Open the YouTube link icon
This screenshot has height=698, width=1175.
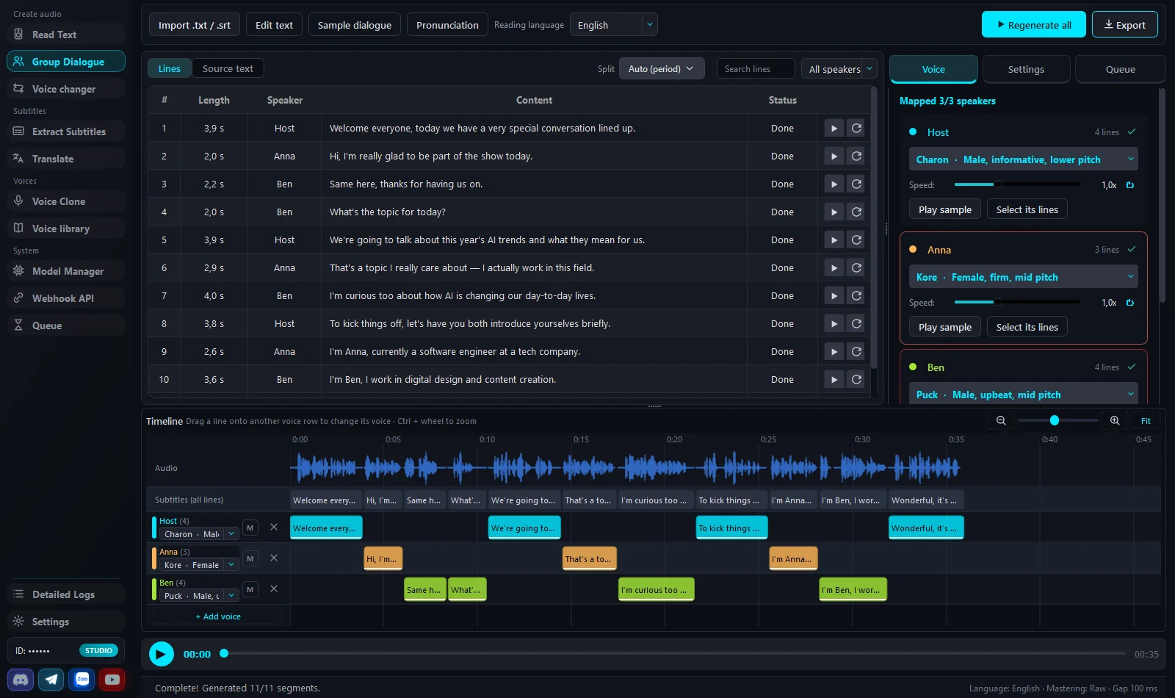point(112,680)
